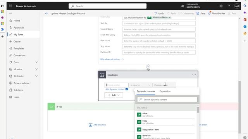Open the Help question mark icon
The image size is (248, 139).
click(x=229, y=6)
